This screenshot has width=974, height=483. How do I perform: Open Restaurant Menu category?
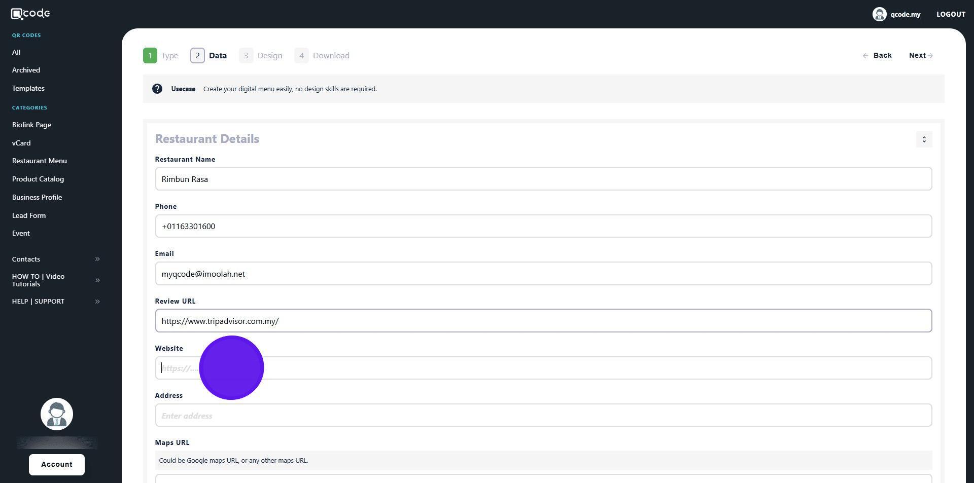[40, 161]
